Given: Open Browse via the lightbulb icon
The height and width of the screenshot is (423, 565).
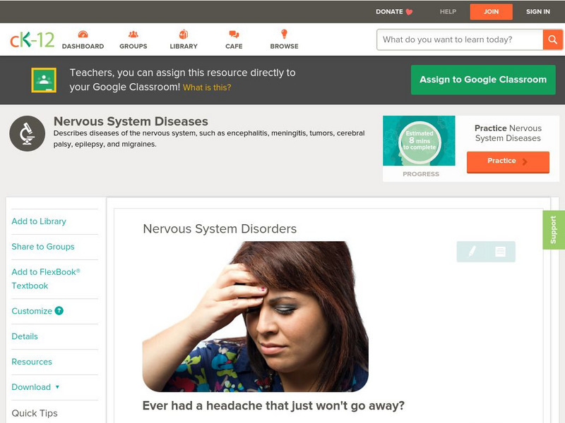Looking at the screenshot, I should click(284, 33).
